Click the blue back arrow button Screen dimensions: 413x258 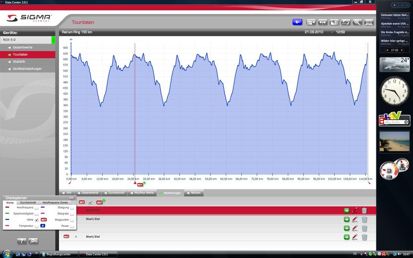pos(297,22)
